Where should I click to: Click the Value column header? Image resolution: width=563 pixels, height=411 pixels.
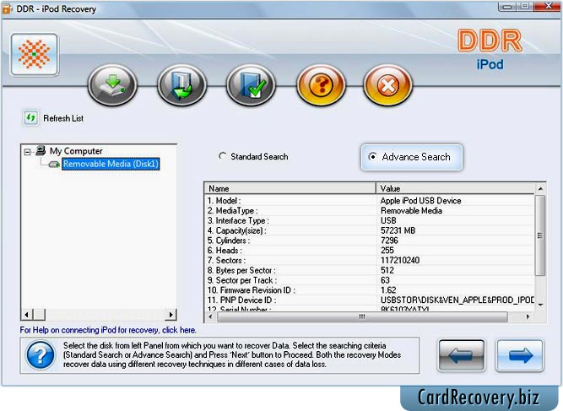tap(455, 188)
